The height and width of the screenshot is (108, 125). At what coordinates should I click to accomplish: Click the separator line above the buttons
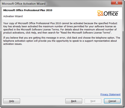pyautogui.click(x=62, y=96)
